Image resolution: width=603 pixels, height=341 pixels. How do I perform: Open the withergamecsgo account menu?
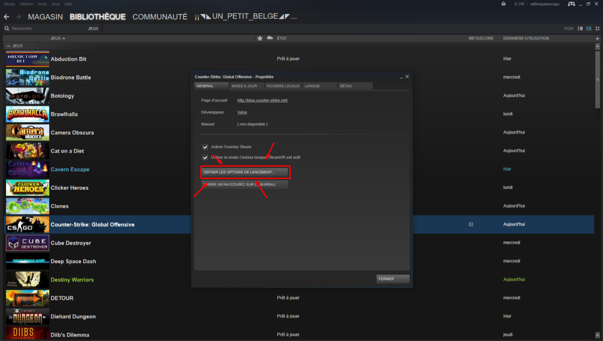coord(545,4)
